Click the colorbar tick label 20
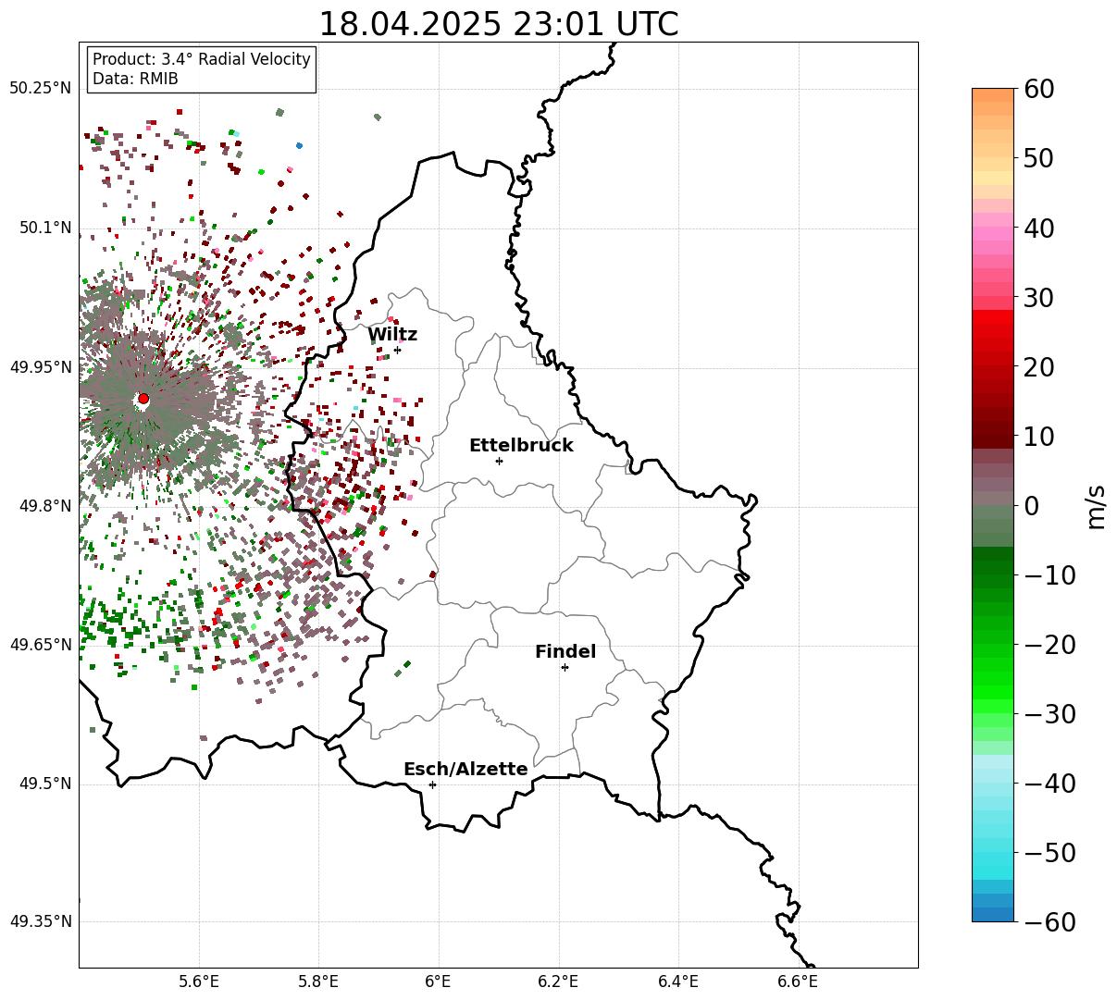1117x1000 pixels. 1037,367
